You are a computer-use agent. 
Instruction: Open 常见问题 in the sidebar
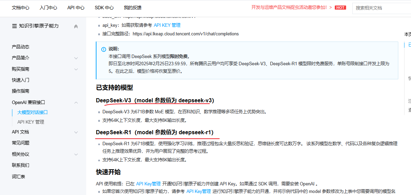[21, 143]
